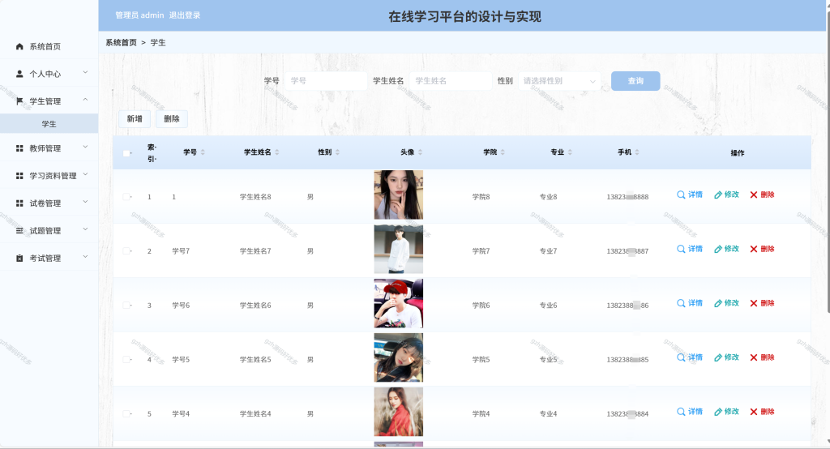The width and height of the screenshot is (830, 449).
Task: Expand 试卷管理 menu chevron
Action: click(x=85, y=203)
